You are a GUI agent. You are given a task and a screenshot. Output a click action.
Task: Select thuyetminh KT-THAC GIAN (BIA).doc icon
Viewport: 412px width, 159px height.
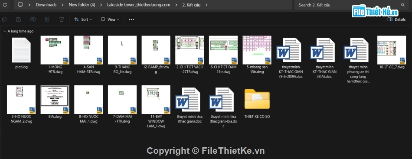pyautogui.click(x=322, y=50)
